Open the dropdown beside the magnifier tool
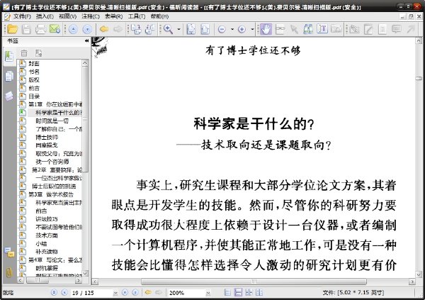 coord(178,29)
